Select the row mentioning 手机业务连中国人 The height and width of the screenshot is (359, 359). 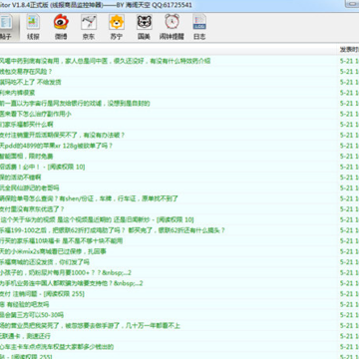(179, 283)
